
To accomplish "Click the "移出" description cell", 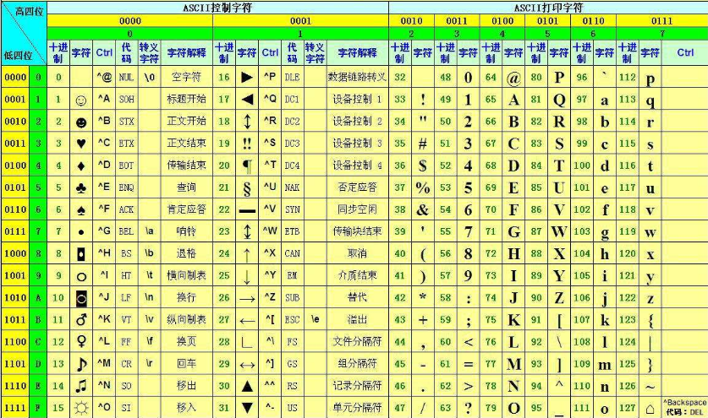I will (186, 386).
